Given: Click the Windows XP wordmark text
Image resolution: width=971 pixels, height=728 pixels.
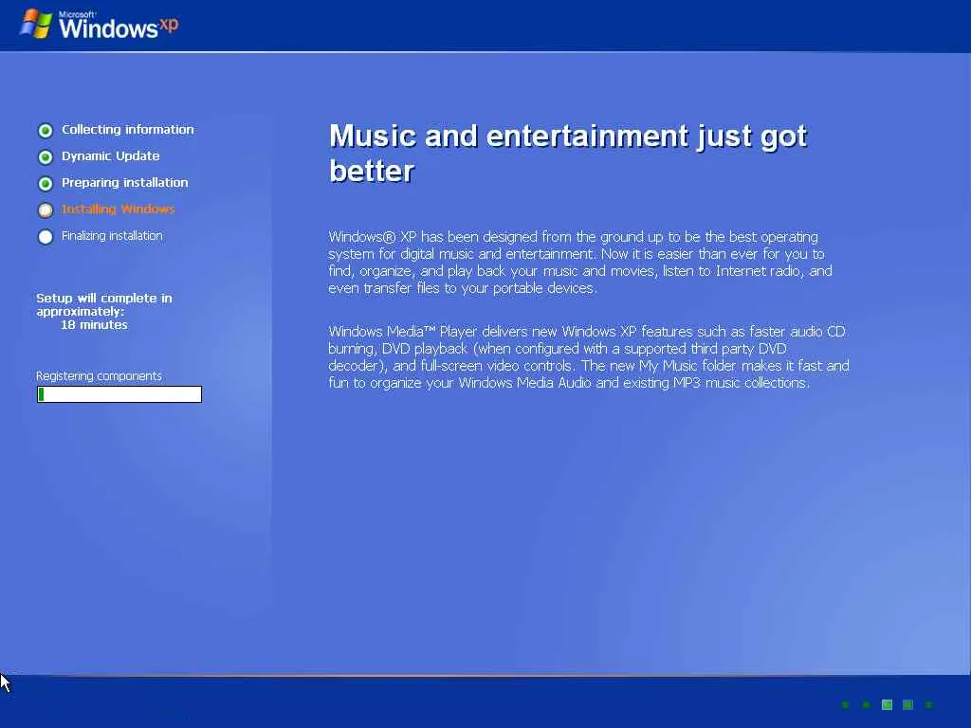Looking at the screenshot, I should (119, 26).
